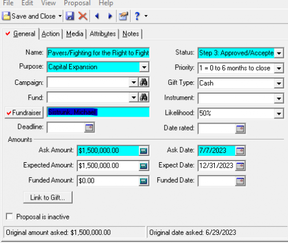Click the Save and Close toolbar icon
The width and height of the screenshot is (288, 243).
pos(6,16)
